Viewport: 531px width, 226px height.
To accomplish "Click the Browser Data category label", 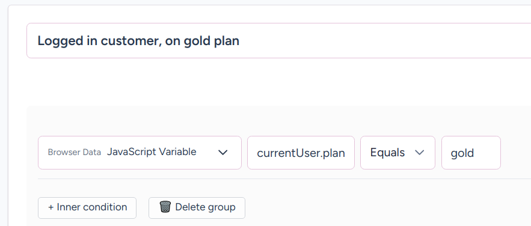I will [x=74, y=152].
